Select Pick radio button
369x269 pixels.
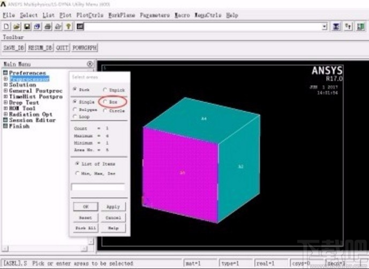75,89
